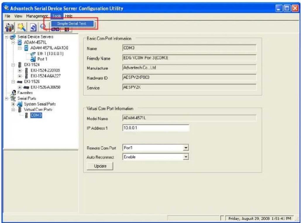This screenshot has height=223, width=301.
Task: Click the Favorites person icon
Action: click(x=13, y=93)
